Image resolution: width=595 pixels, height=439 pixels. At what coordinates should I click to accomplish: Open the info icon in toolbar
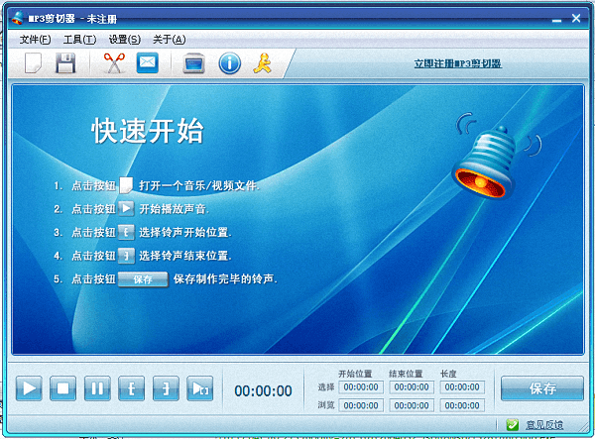[x=229, y=63]
